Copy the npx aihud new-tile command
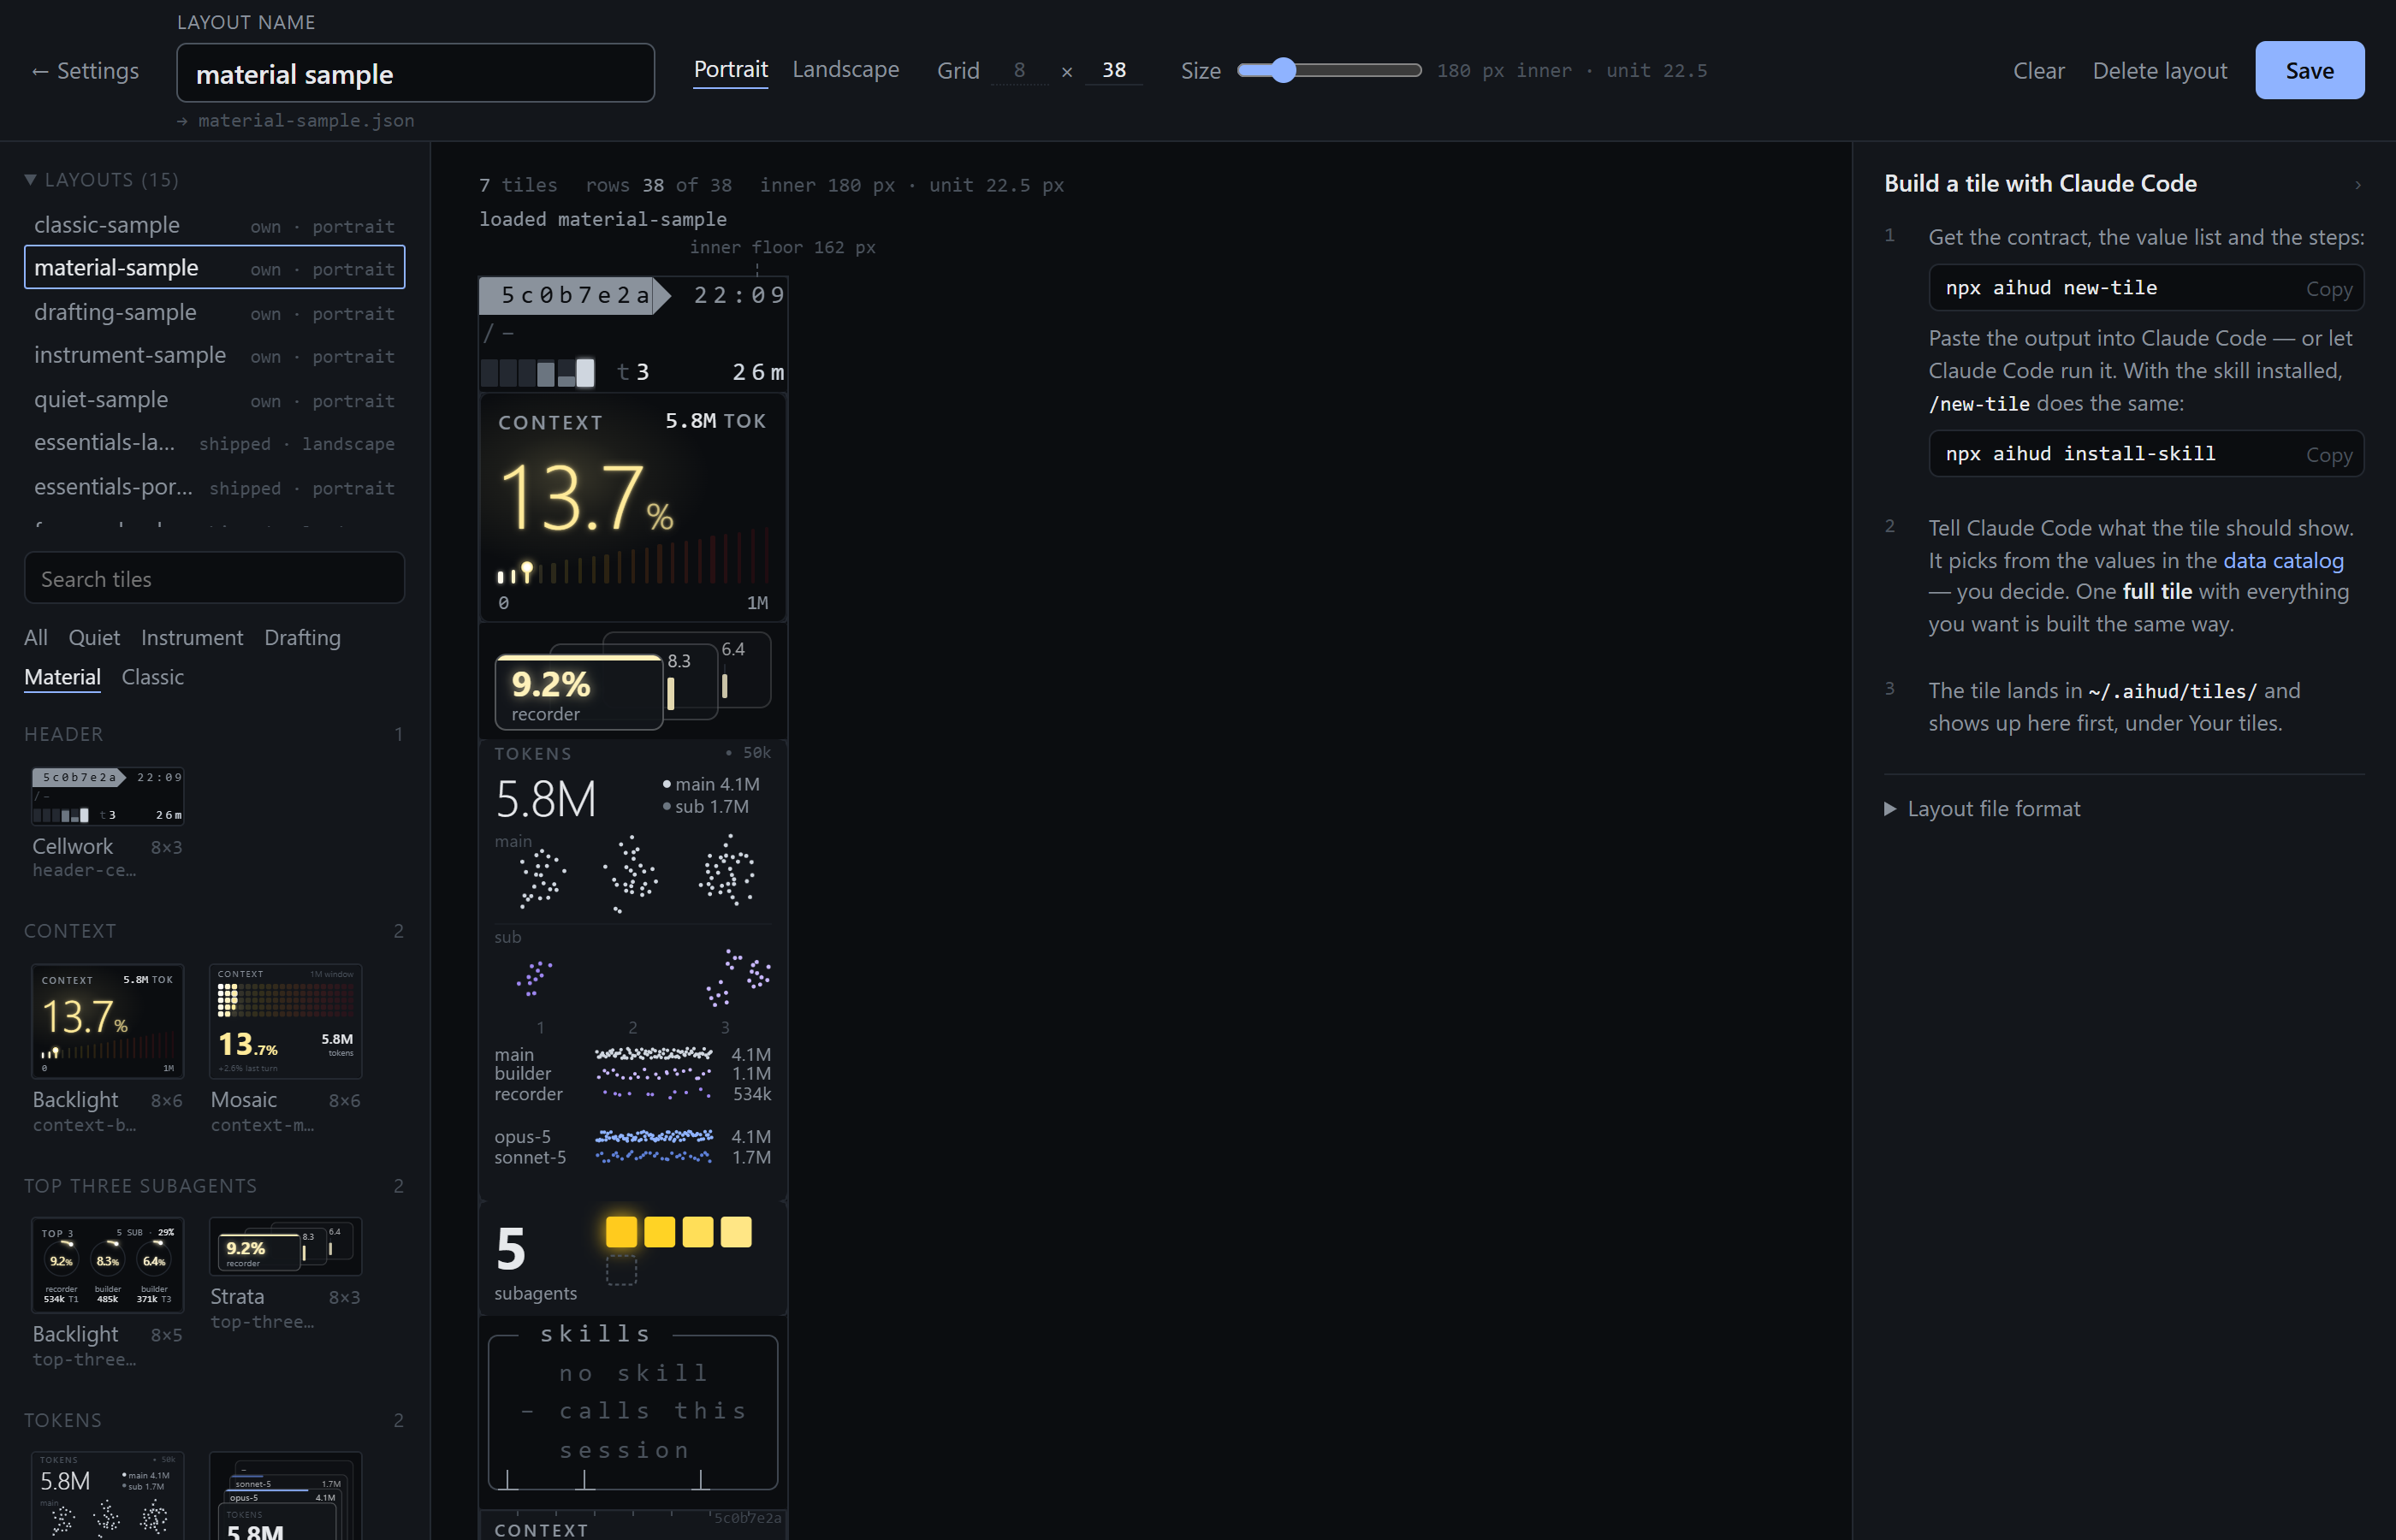The height and width of the screenshot is (1540, 2396). pos(2329,289)
